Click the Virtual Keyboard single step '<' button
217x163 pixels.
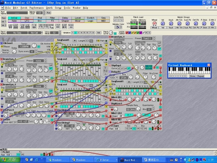pyautogui.click(x=176, y=76)
